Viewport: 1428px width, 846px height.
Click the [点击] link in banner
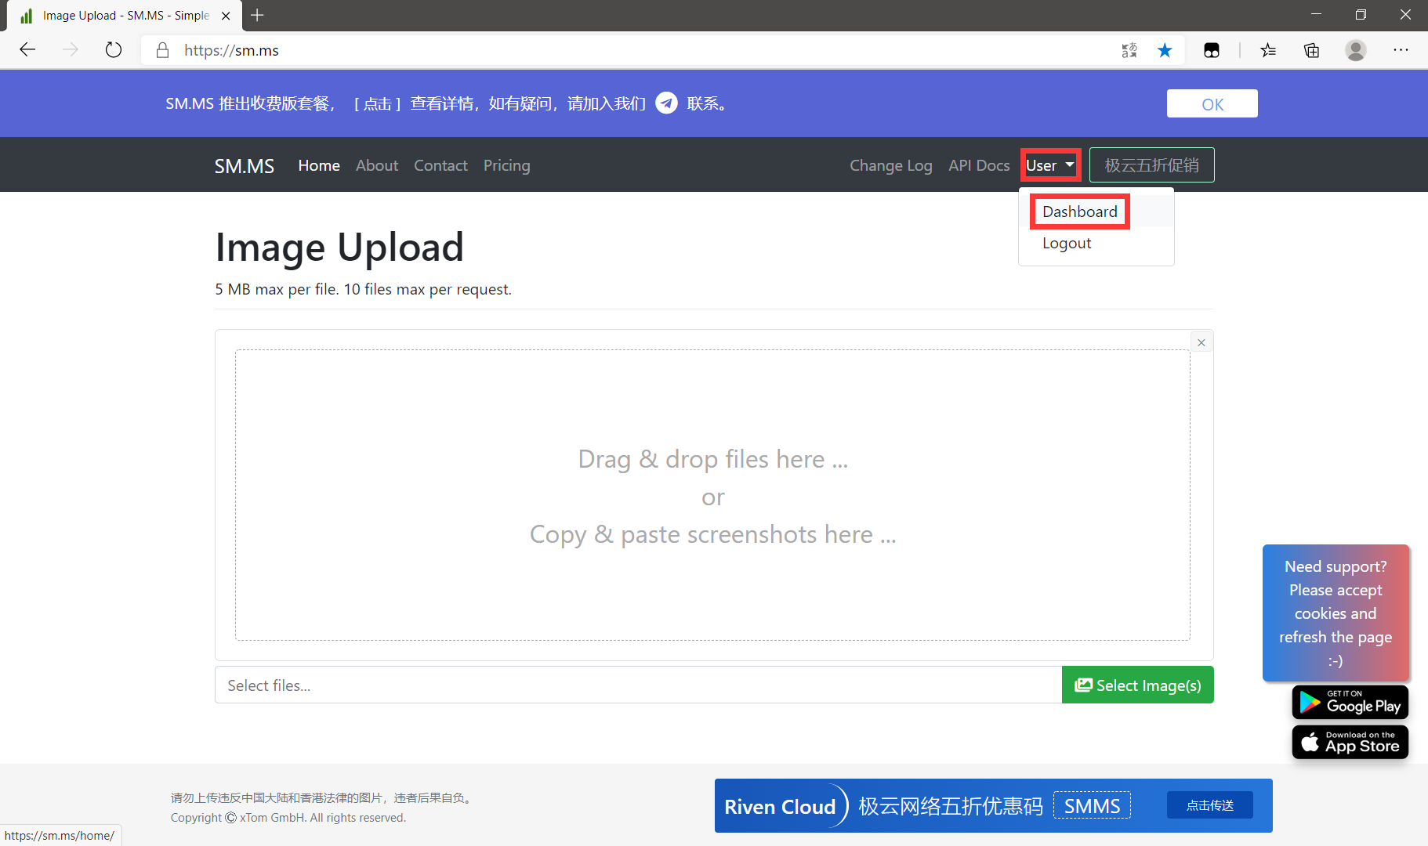tap(377, 103)
